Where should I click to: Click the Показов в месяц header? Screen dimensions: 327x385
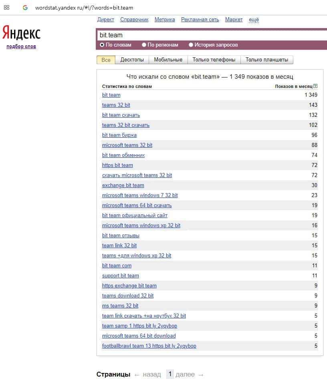(x=294, y=86)
